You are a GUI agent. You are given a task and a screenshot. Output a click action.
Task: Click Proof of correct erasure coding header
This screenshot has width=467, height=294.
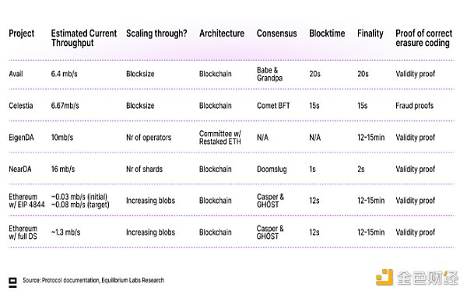424,38
